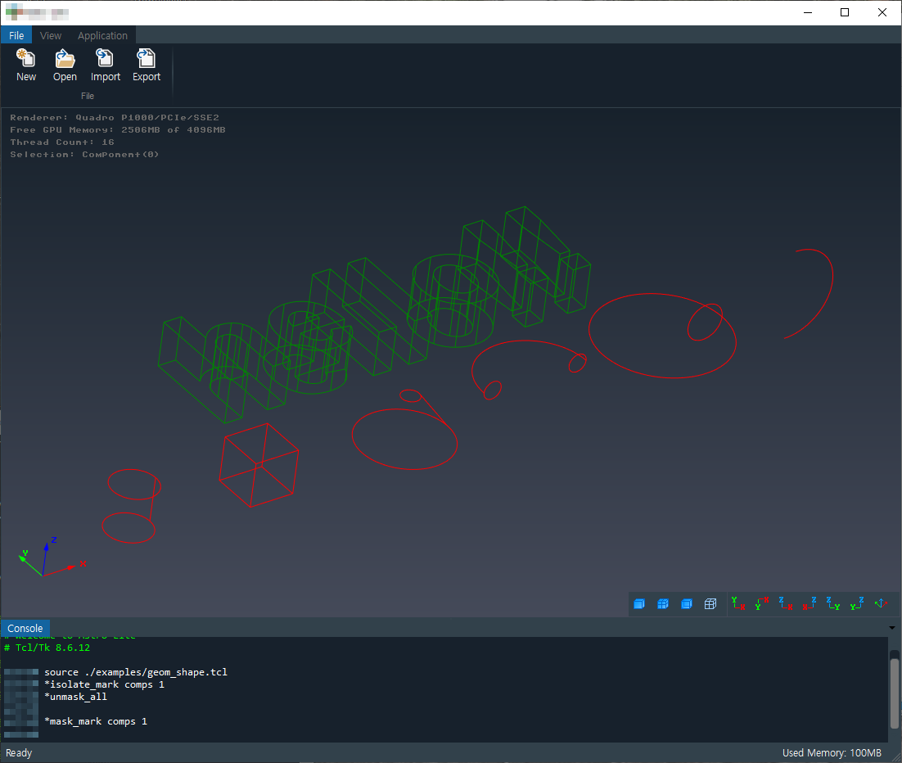Screen dimensions: 902x763
Task: Expand the console panel dropdown arrow
Action: tap(891, 628)
